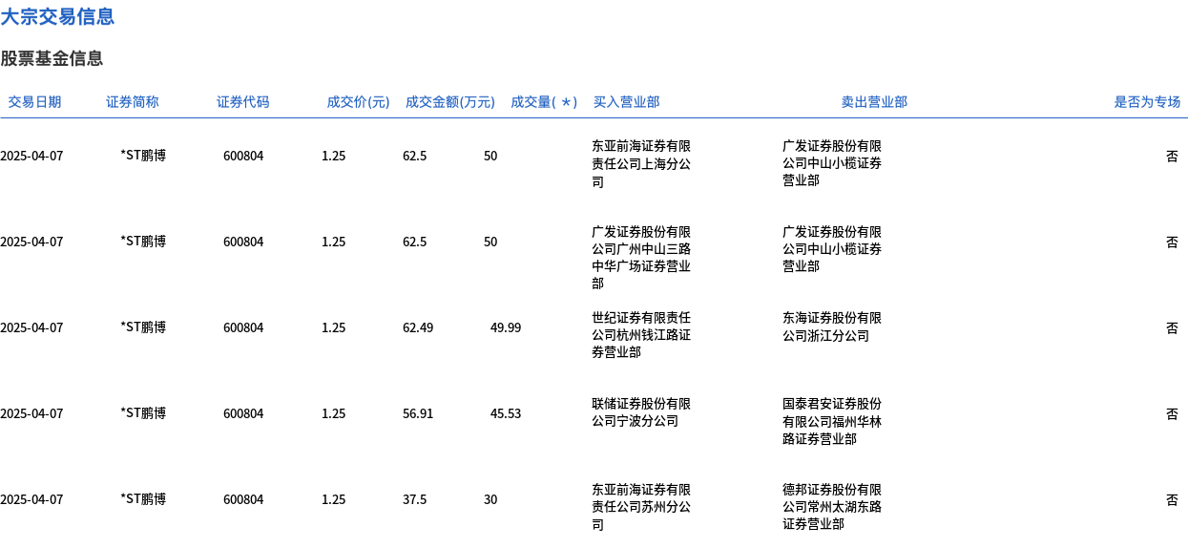
Task: Click the 成交量(*) column header
Action: tap(544, 102)
